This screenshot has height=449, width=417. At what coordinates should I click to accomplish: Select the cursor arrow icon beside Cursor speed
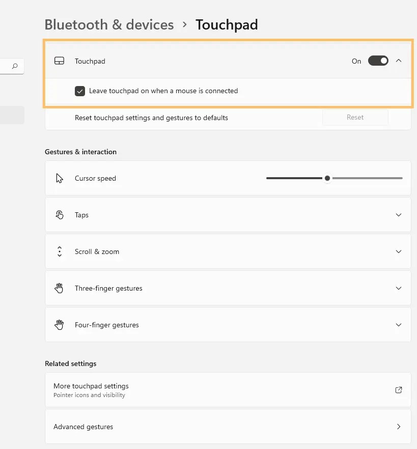[x=60, y=178]
